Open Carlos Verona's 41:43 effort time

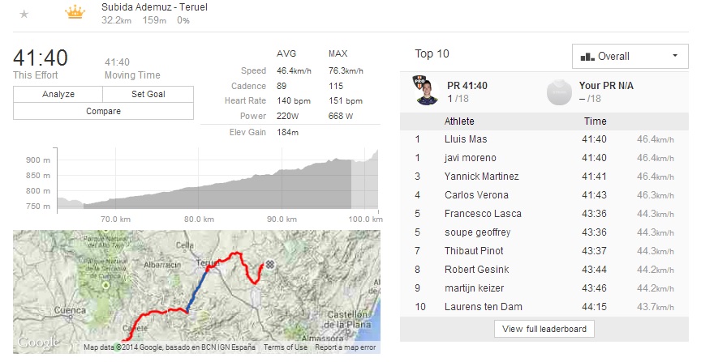596,195
